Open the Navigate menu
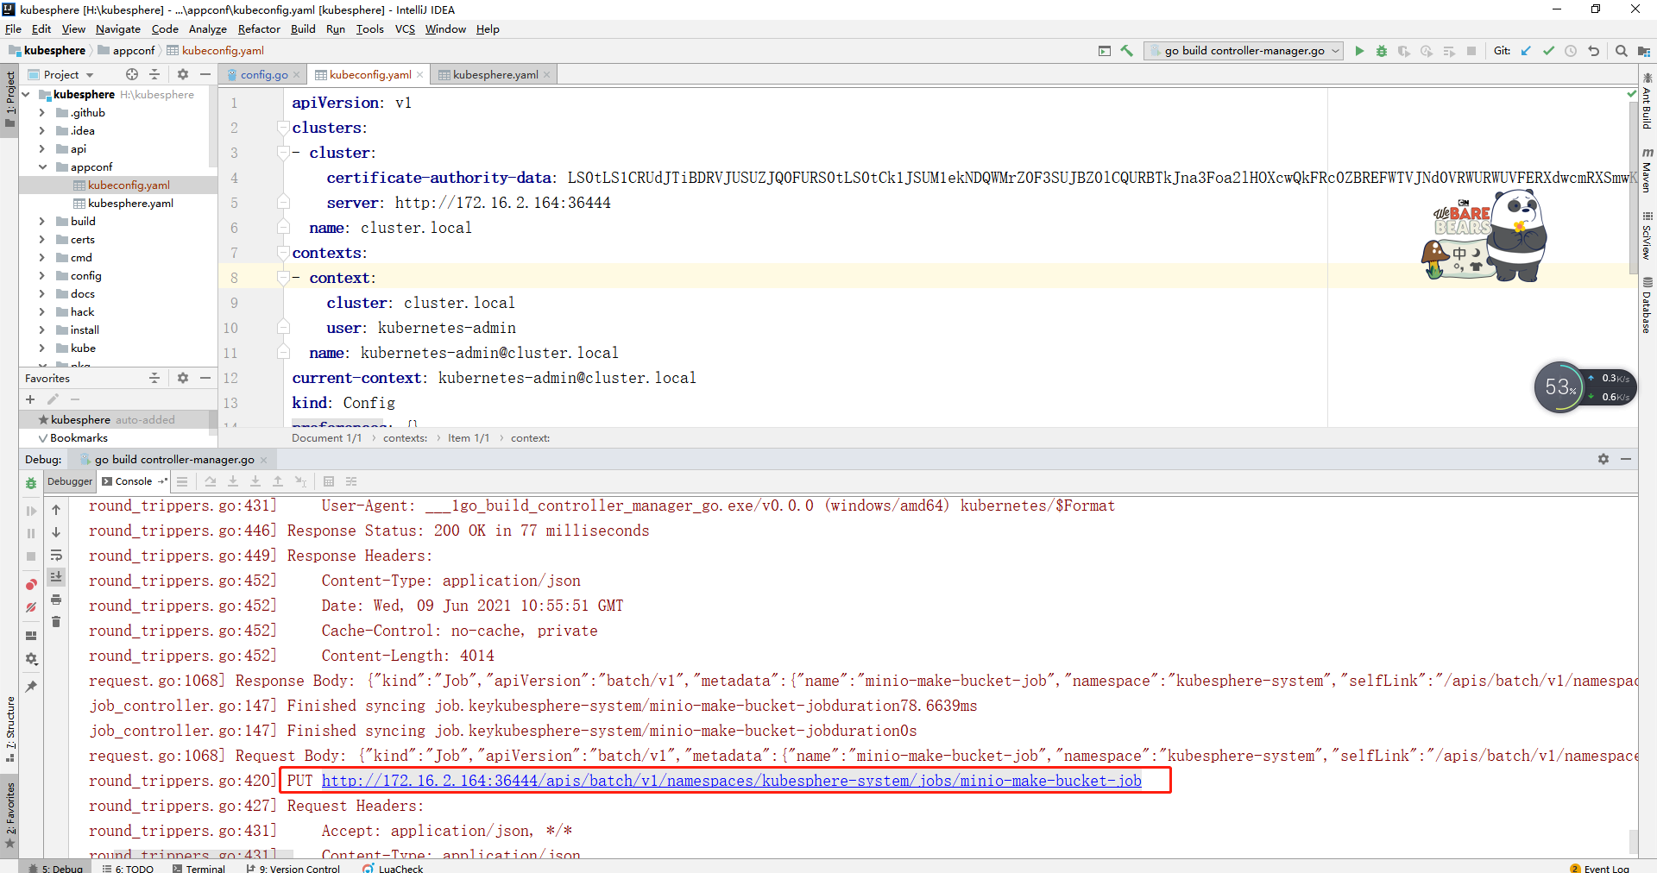1657x873 pixels. pos(117,28)
